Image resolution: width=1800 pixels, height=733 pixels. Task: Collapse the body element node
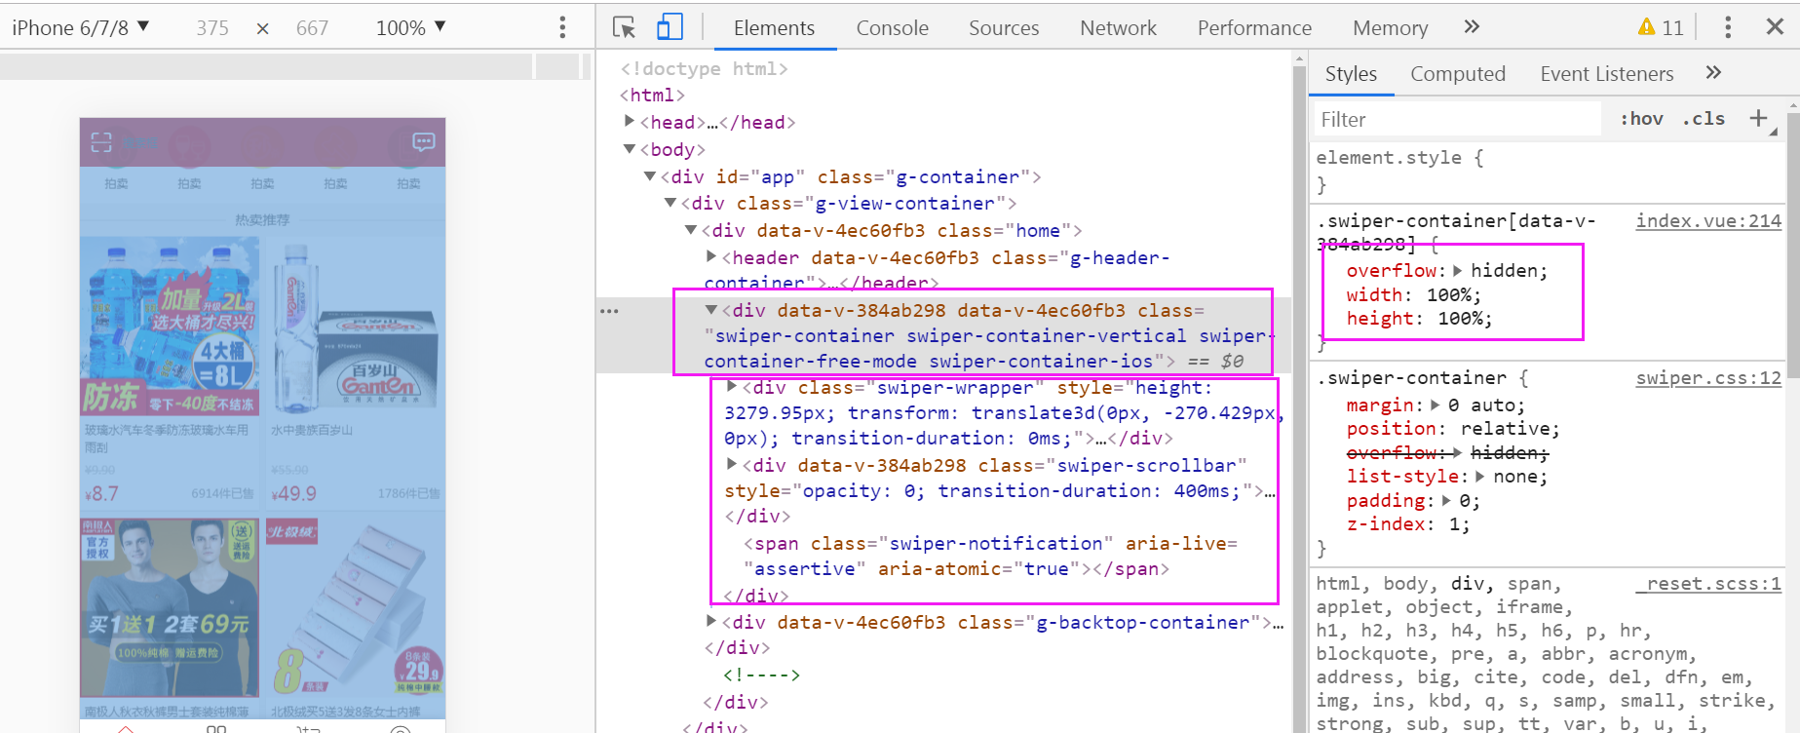coord(630,149)
